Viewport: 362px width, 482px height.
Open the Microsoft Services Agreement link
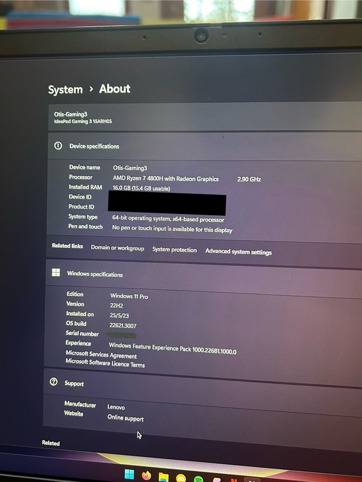click(101, 354)
